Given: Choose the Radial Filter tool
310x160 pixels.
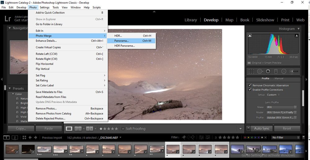Looking at the screenshot, I should (284, 71).
